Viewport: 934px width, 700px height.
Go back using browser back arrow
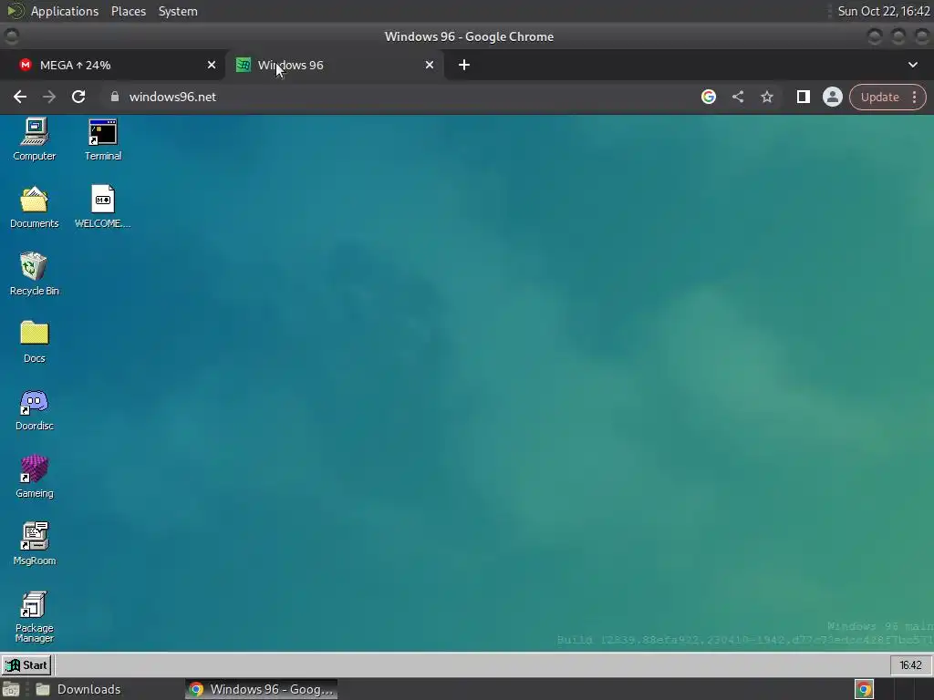tap(20, 97)
